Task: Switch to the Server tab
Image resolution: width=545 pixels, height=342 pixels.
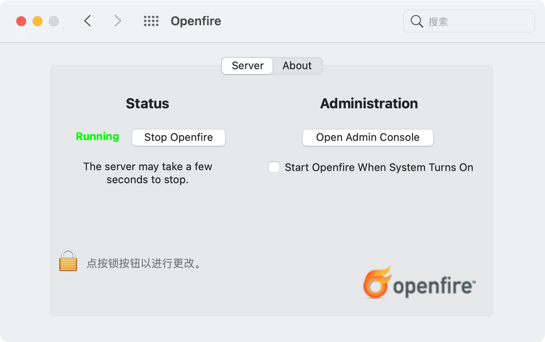Action: [x=248, y=66]
